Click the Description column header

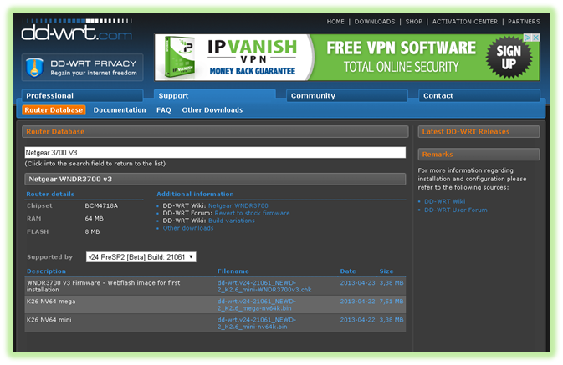46,271
